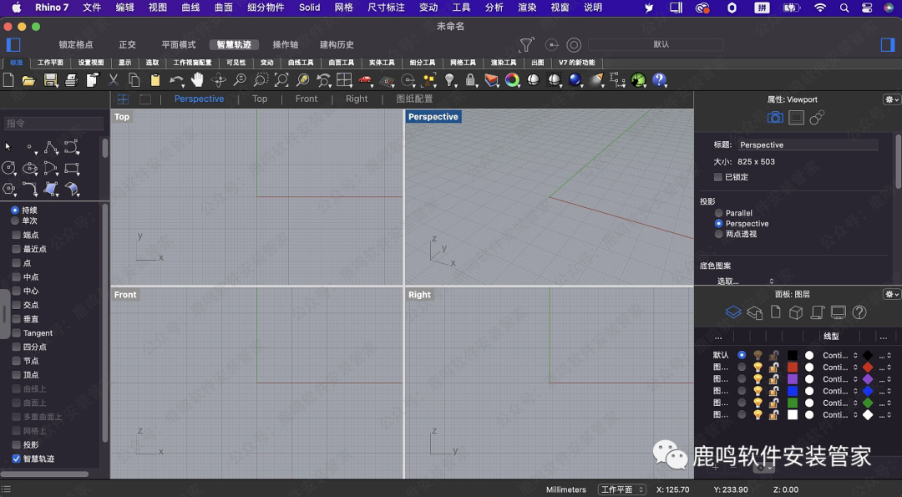Click the Save floppy disk icon
The height and width of the screenshot is (497, 902).
50,80
